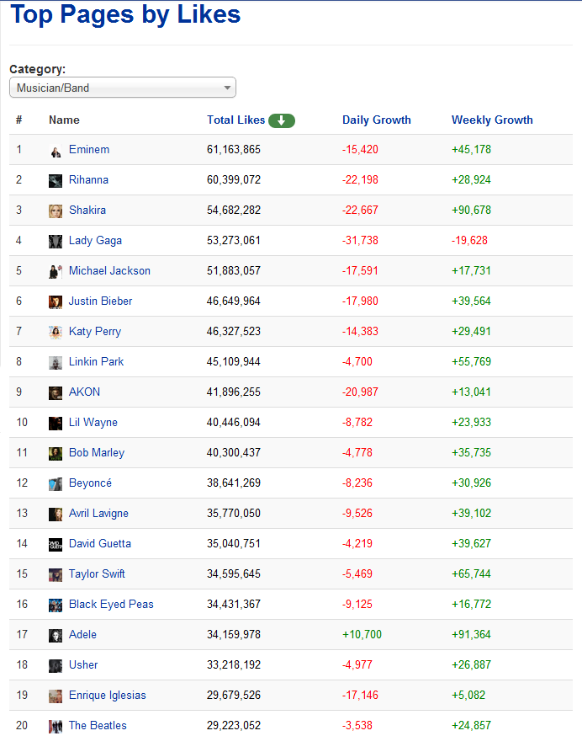
Task: Click Linkin Park's profile thumbnail
Action: pos(56,363)
